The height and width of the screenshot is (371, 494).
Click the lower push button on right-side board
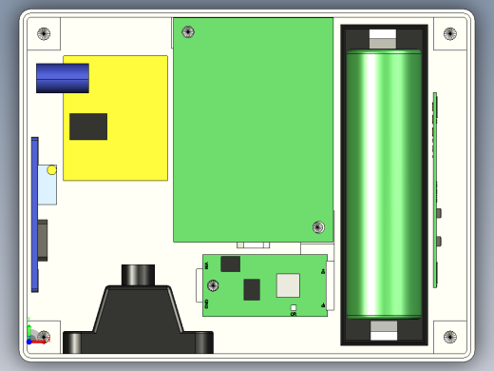[x=439, y=242]
